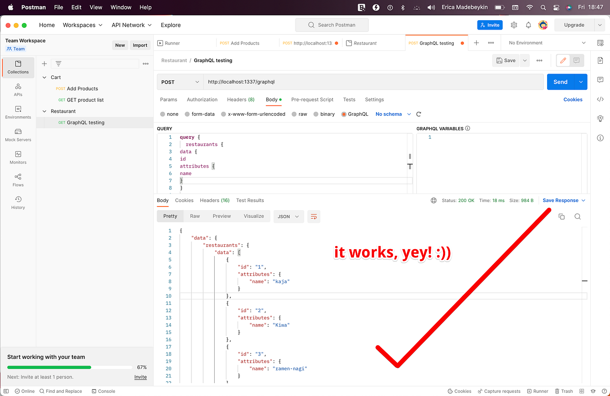Open the Mock Servers panel

tap(18, 135)
